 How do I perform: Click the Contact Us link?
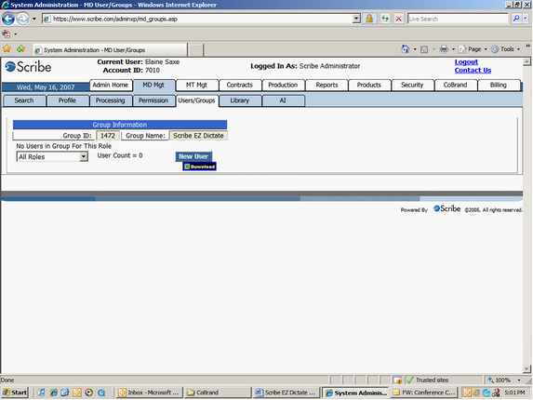473,71
